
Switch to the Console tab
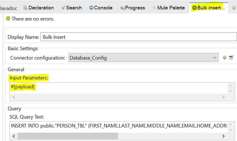click(x=101, y=8)
